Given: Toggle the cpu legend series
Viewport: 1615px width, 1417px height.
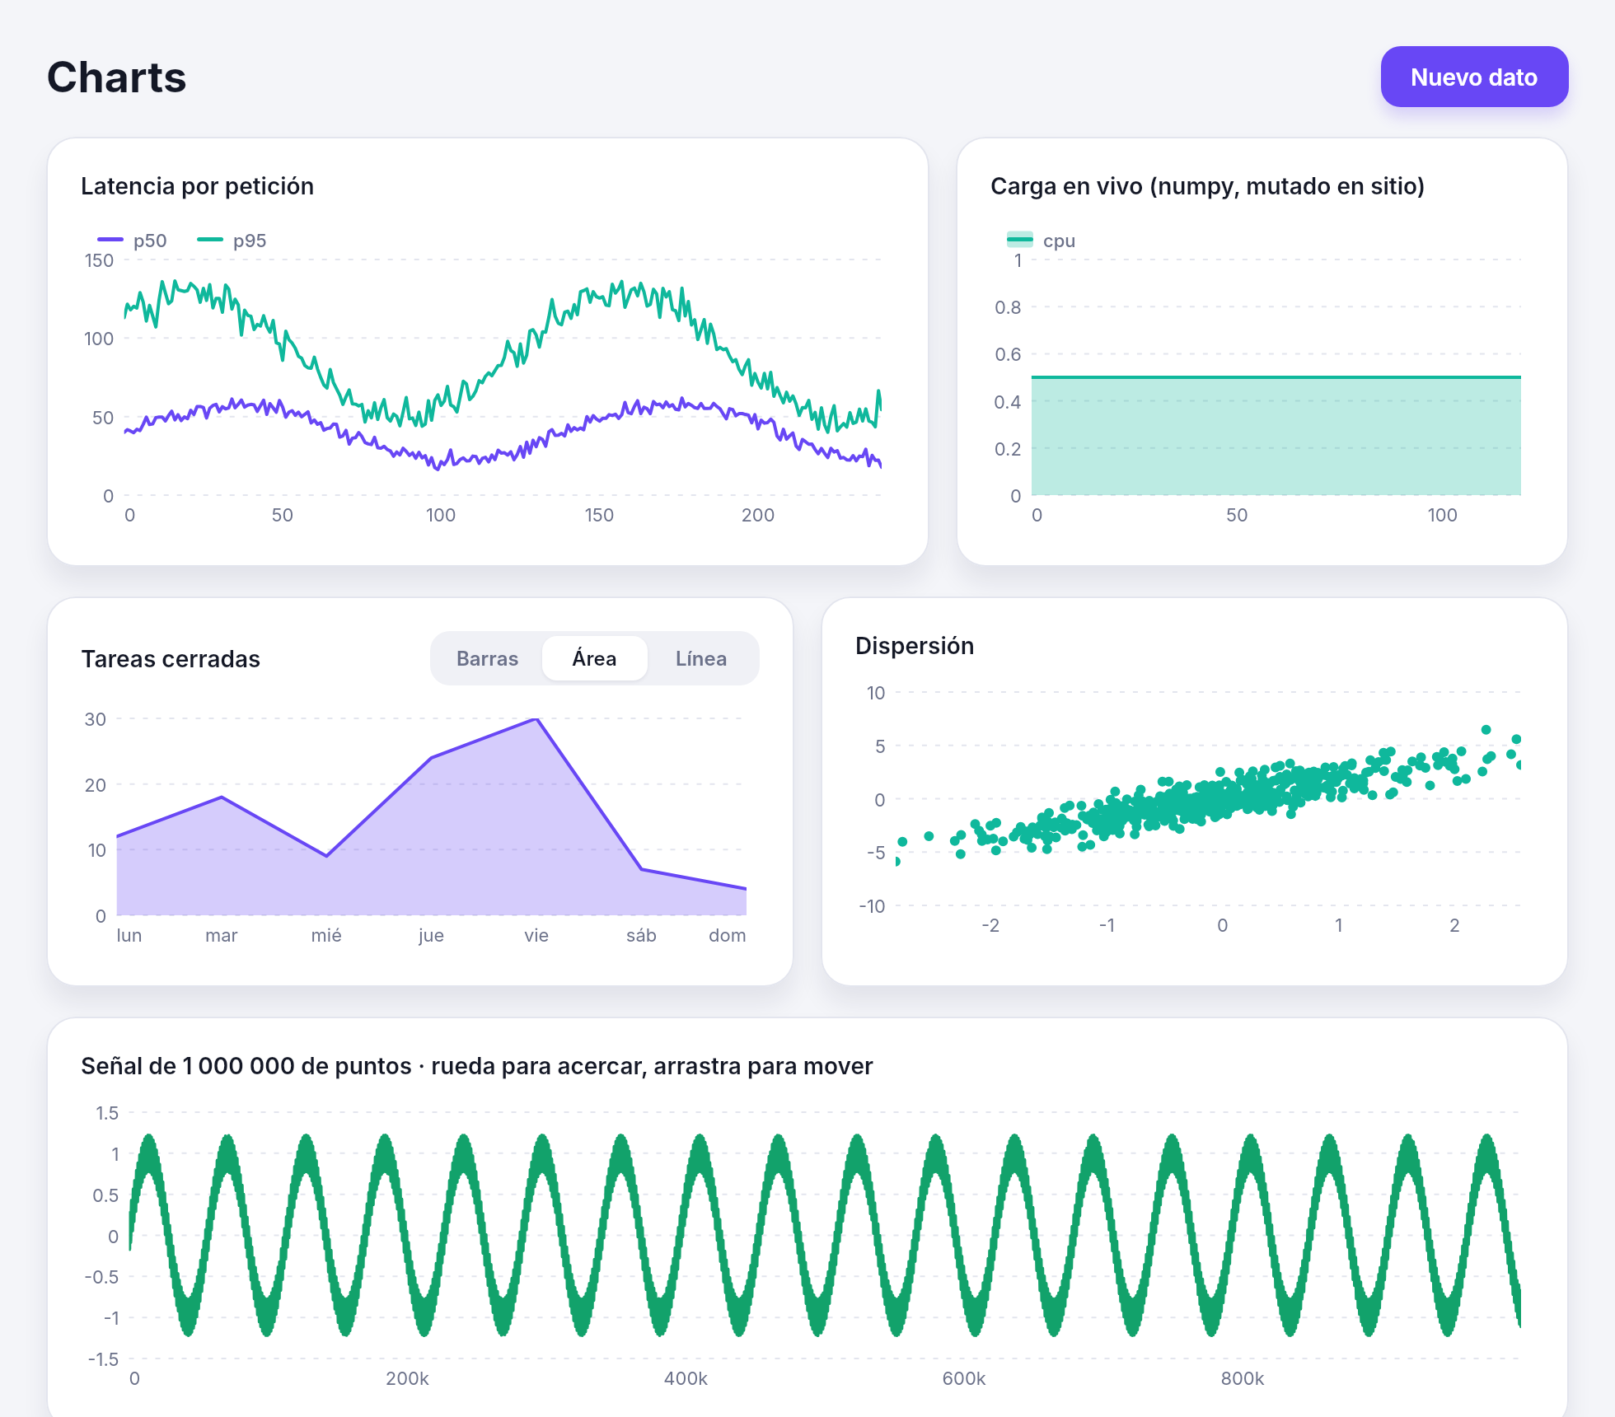Looking at the screenshot, I should coord(1042,241).
